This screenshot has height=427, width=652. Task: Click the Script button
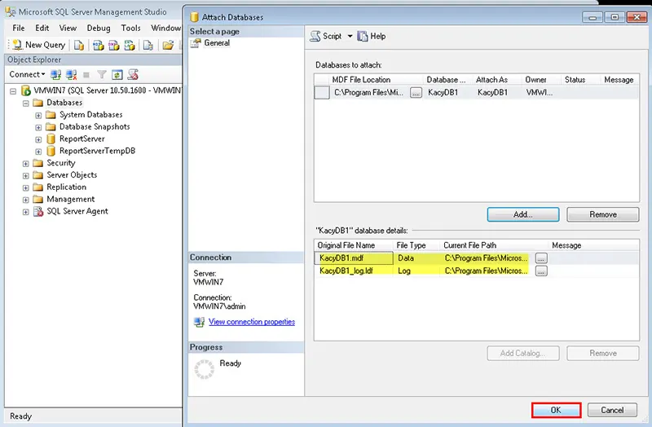click(326, 36)
